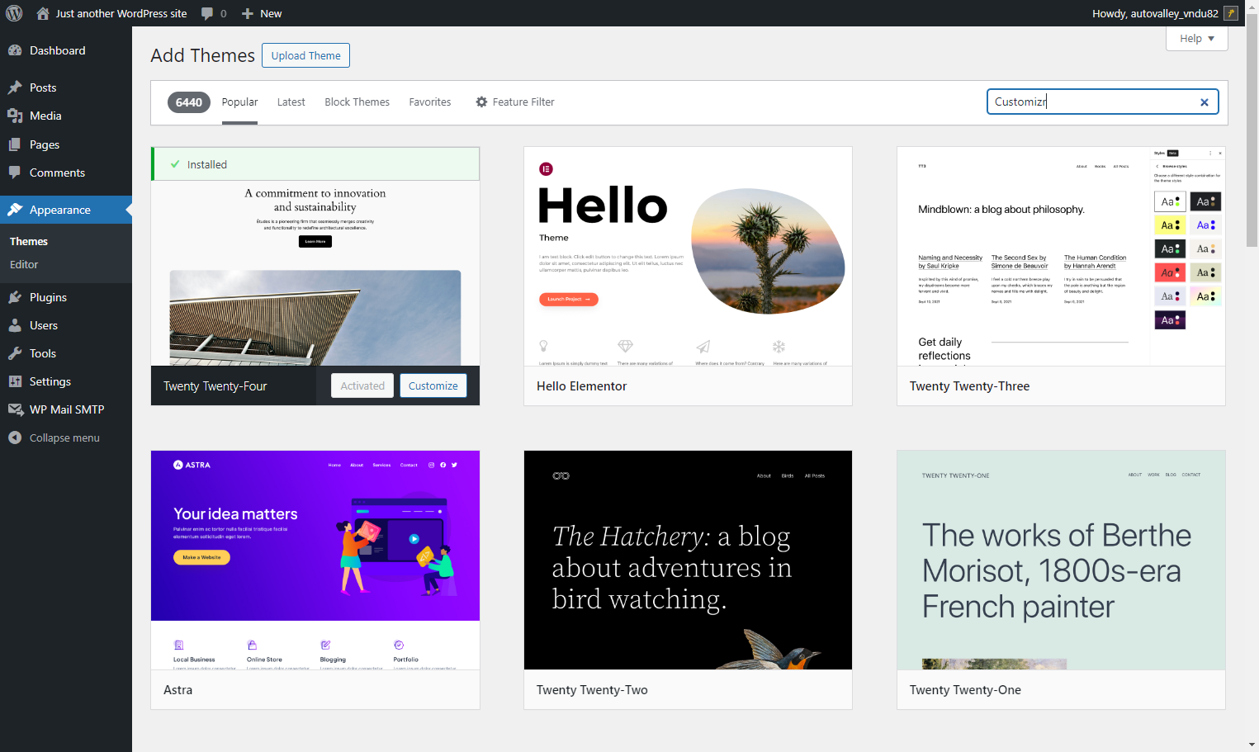The height and width of the screenshot is (752, 1259).
Task: View the Twenty Twenty-Two theme thumbnail
Action: click(x=688, y=560)
